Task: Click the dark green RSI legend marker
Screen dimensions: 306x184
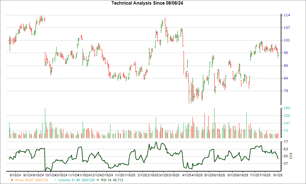Action: click(x=98, y=180)
